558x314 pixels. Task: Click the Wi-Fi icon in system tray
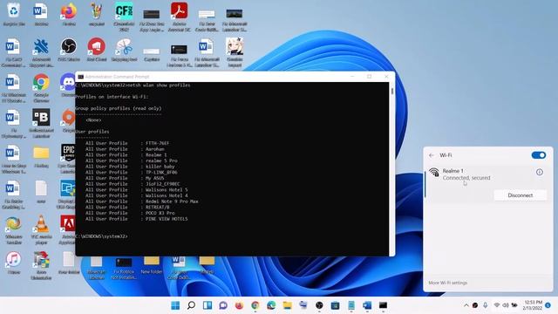click(x=497, y=305)
